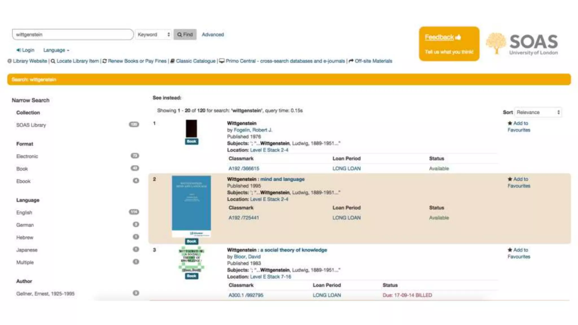Open Primo Central cross-search link
Viewport: 578px width, 325px height.
point(285,61)
